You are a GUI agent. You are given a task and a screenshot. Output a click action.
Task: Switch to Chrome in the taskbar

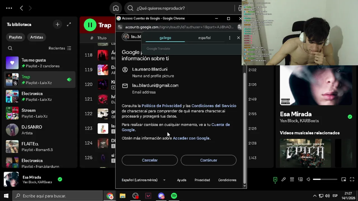tap(110, 196)
